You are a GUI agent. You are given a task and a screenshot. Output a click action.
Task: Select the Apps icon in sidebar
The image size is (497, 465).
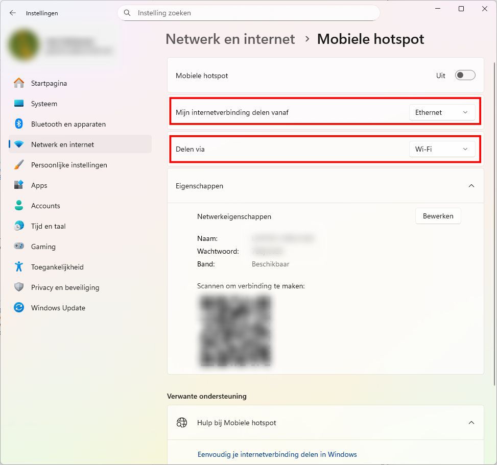pyautogui.click(x=19, y=185)
